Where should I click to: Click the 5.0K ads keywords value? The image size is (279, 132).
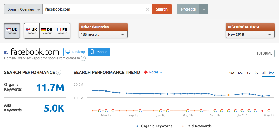pyautogui.click(x=54, y=108)
